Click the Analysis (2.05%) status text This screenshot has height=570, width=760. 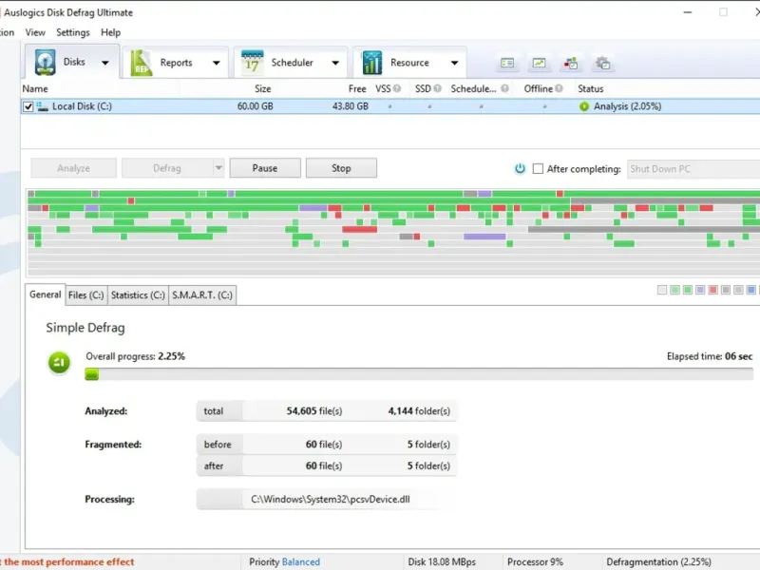click(627, 106)
